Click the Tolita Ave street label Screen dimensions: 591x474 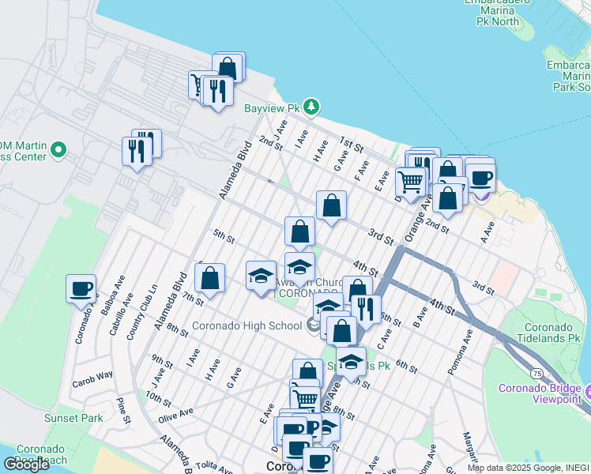click(214, 466)
